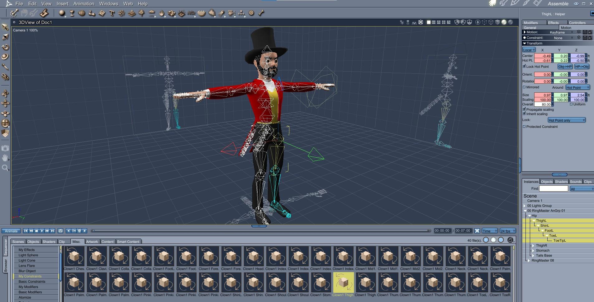The image size is (594, 302).
Task: Click the target helper object icon
Action: click(251, 13)
